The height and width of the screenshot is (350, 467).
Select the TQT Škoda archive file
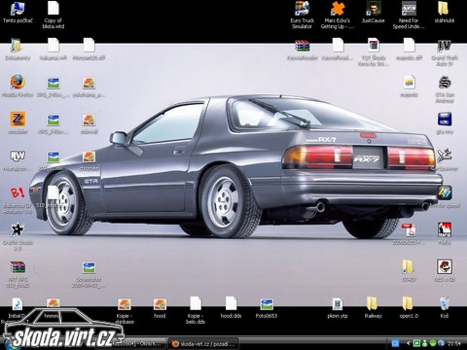point(374,46)
